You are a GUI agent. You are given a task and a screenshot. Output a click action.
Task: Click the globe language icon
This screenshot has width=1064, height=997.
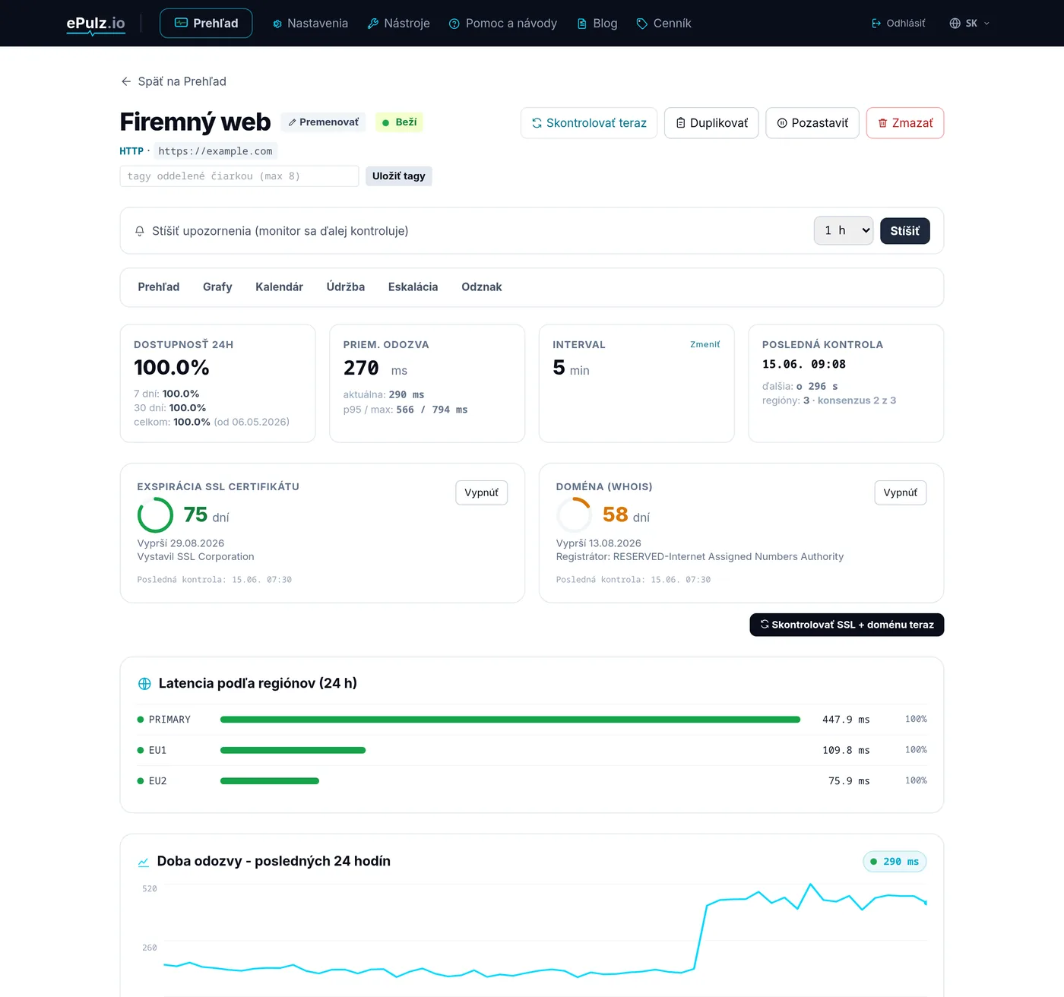click(955, 24)
